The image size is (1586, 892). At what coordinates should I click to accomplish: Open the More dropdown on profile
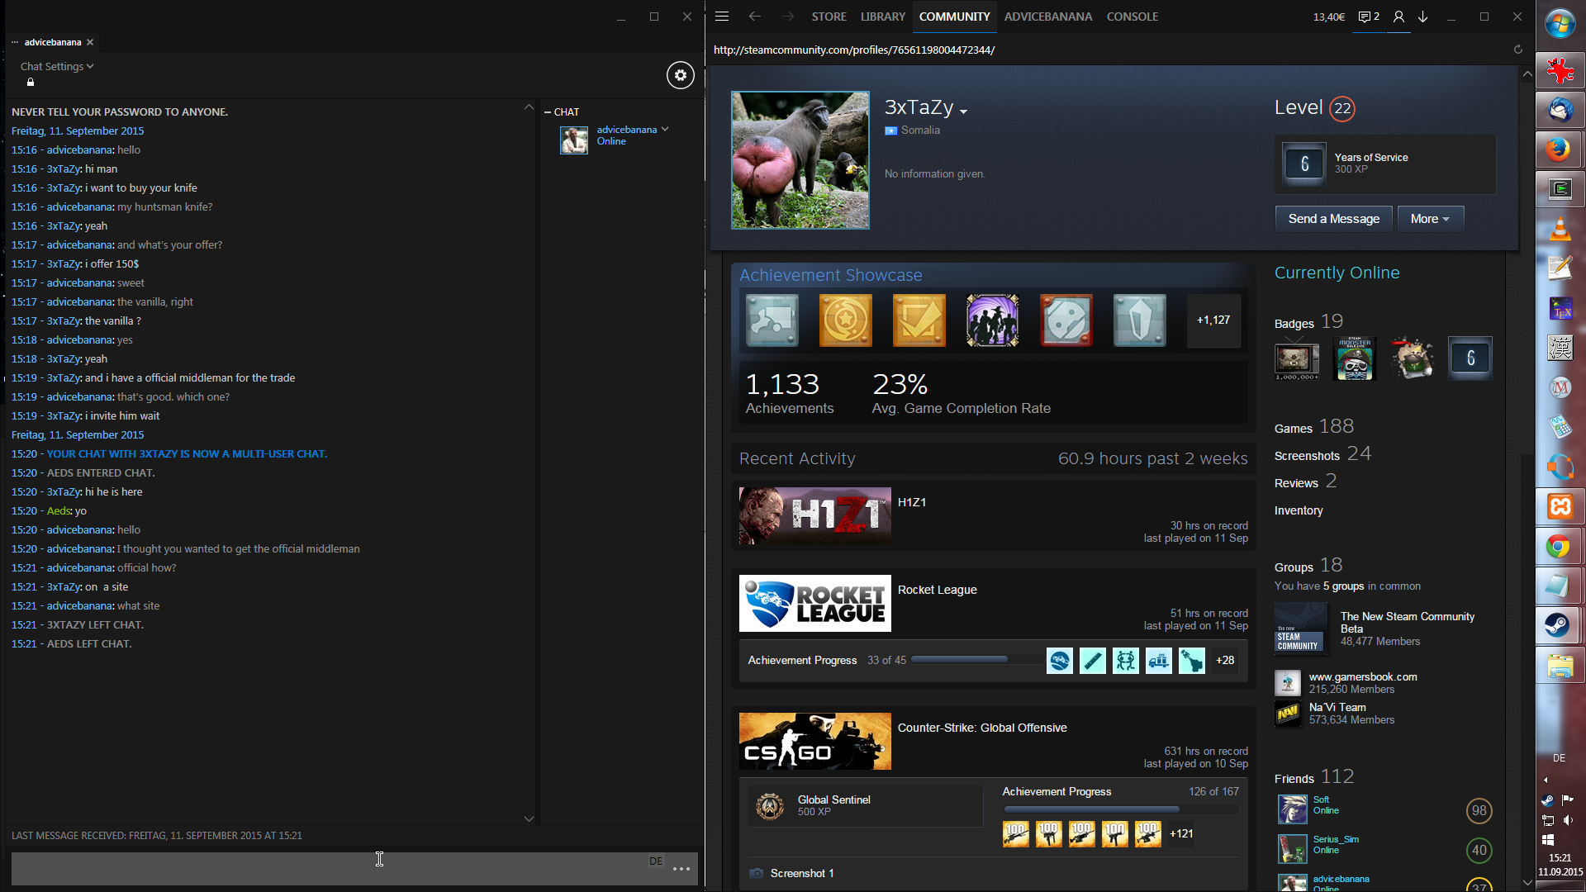[1430, 219]
